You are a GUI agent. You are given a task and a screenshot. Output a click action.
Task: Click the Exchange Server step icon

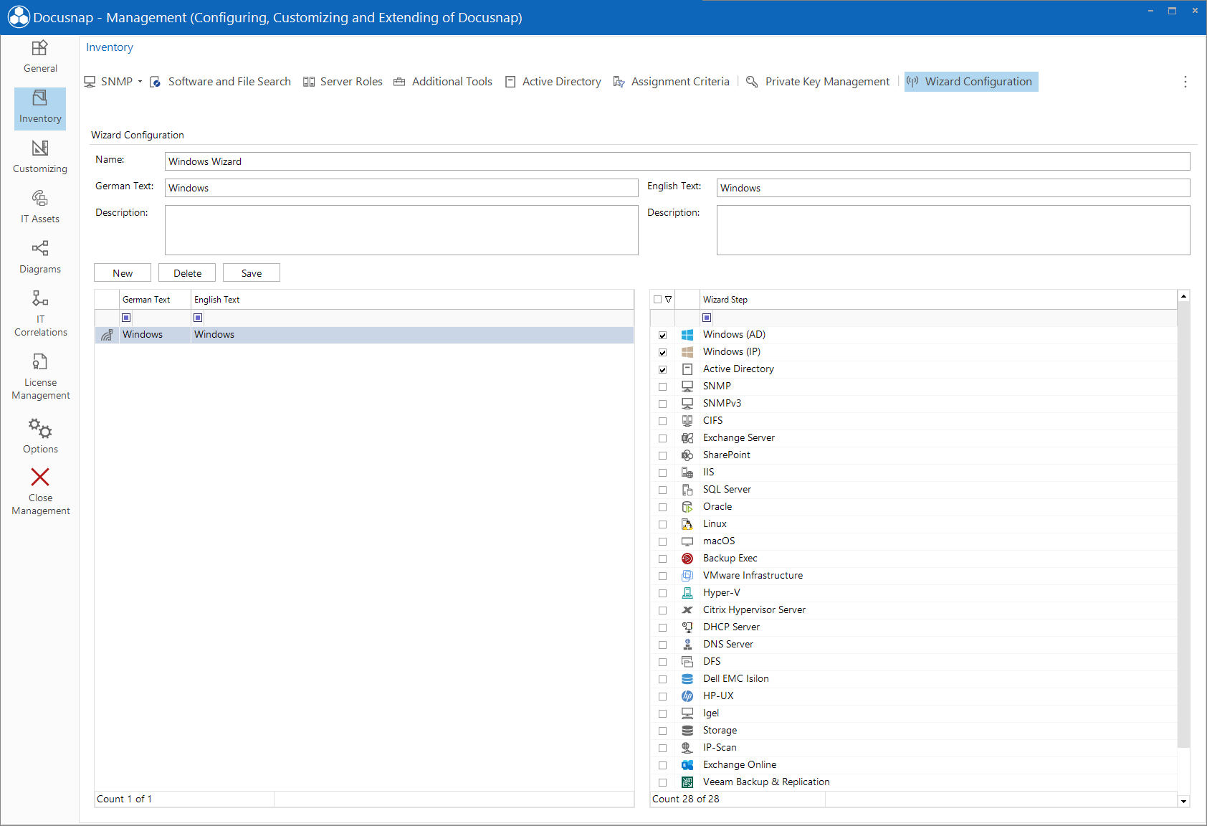(687, 438)
